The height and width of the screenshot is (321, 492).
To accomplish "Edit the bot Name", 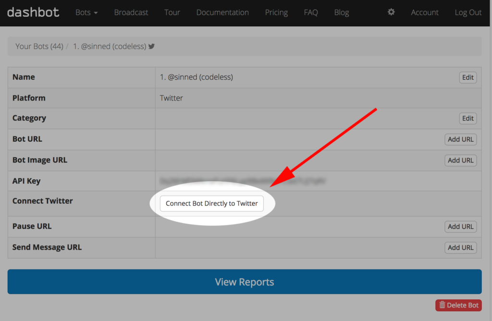I will tap(468, 77).
